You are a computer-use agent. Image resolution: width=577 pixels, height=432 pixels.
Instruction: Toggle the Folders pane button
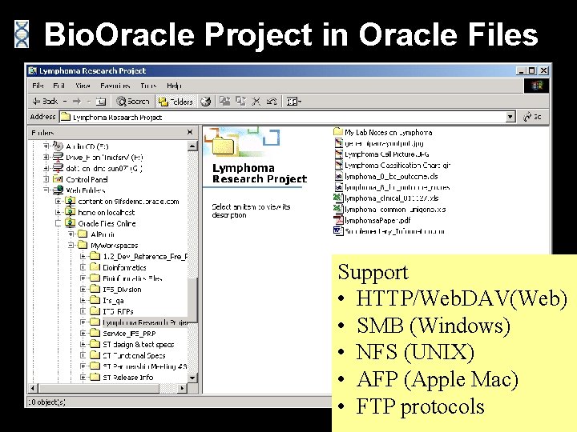176,101
